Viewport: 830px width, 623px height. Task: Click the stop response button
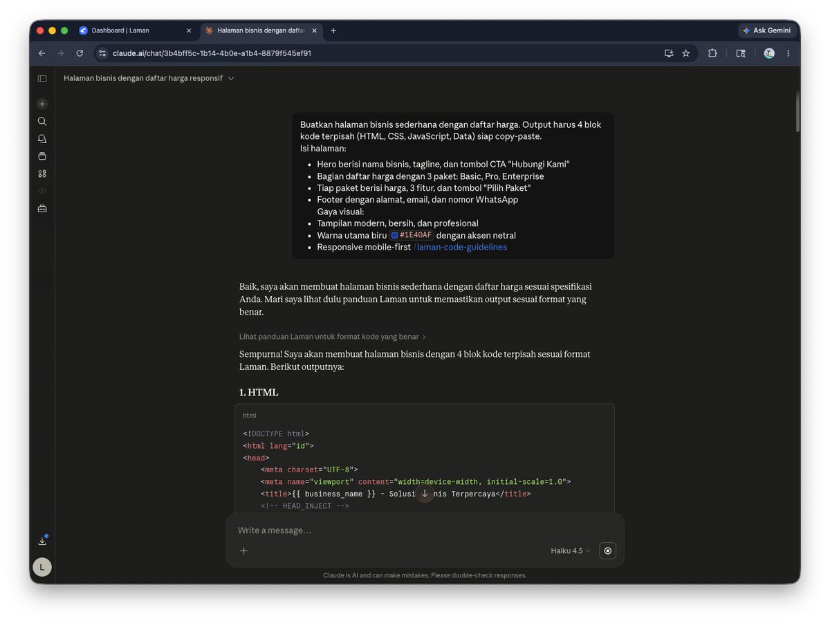point(607,551)
